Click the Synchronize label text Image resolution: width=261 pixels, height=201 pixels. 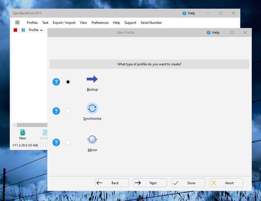(x=92, y=119)
